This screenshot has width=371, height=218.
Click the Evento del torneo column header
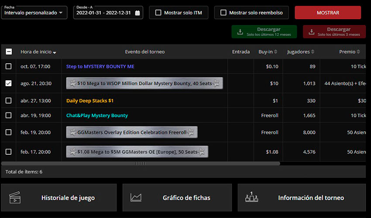coord(145,51)
